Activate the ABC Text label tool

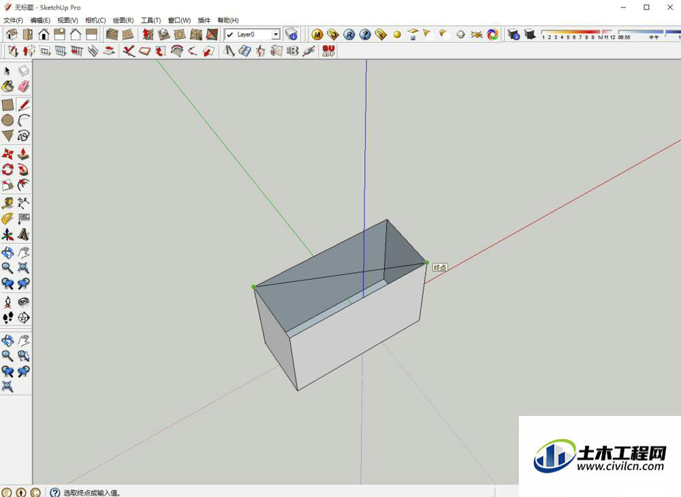point(23,219)
